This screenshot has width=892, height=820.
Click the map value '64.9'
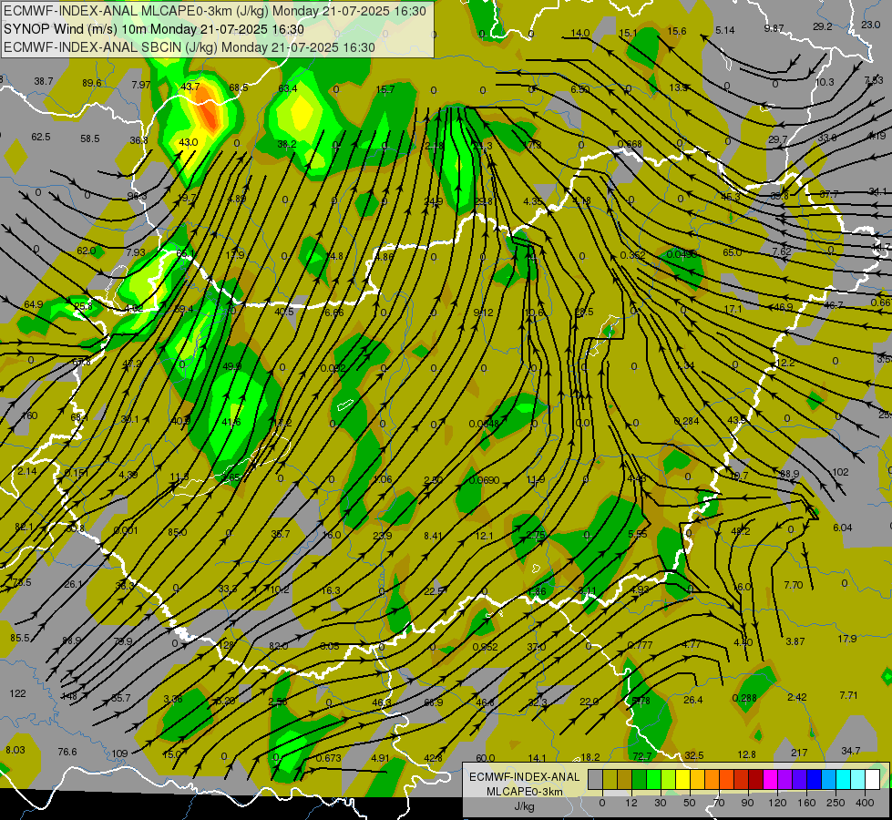(x=34, y=304)
